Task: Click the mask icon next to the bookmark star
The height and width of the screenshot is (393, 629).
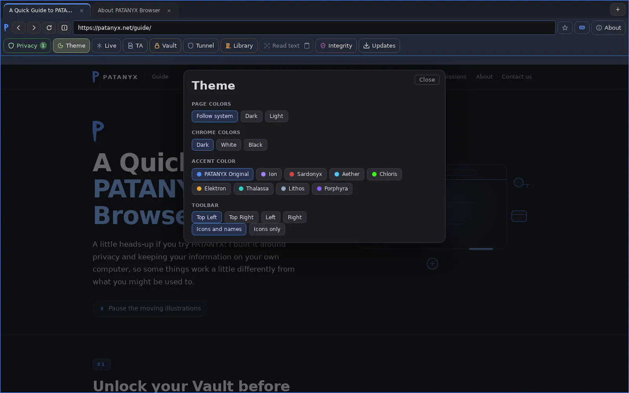Action: [582, 28]
